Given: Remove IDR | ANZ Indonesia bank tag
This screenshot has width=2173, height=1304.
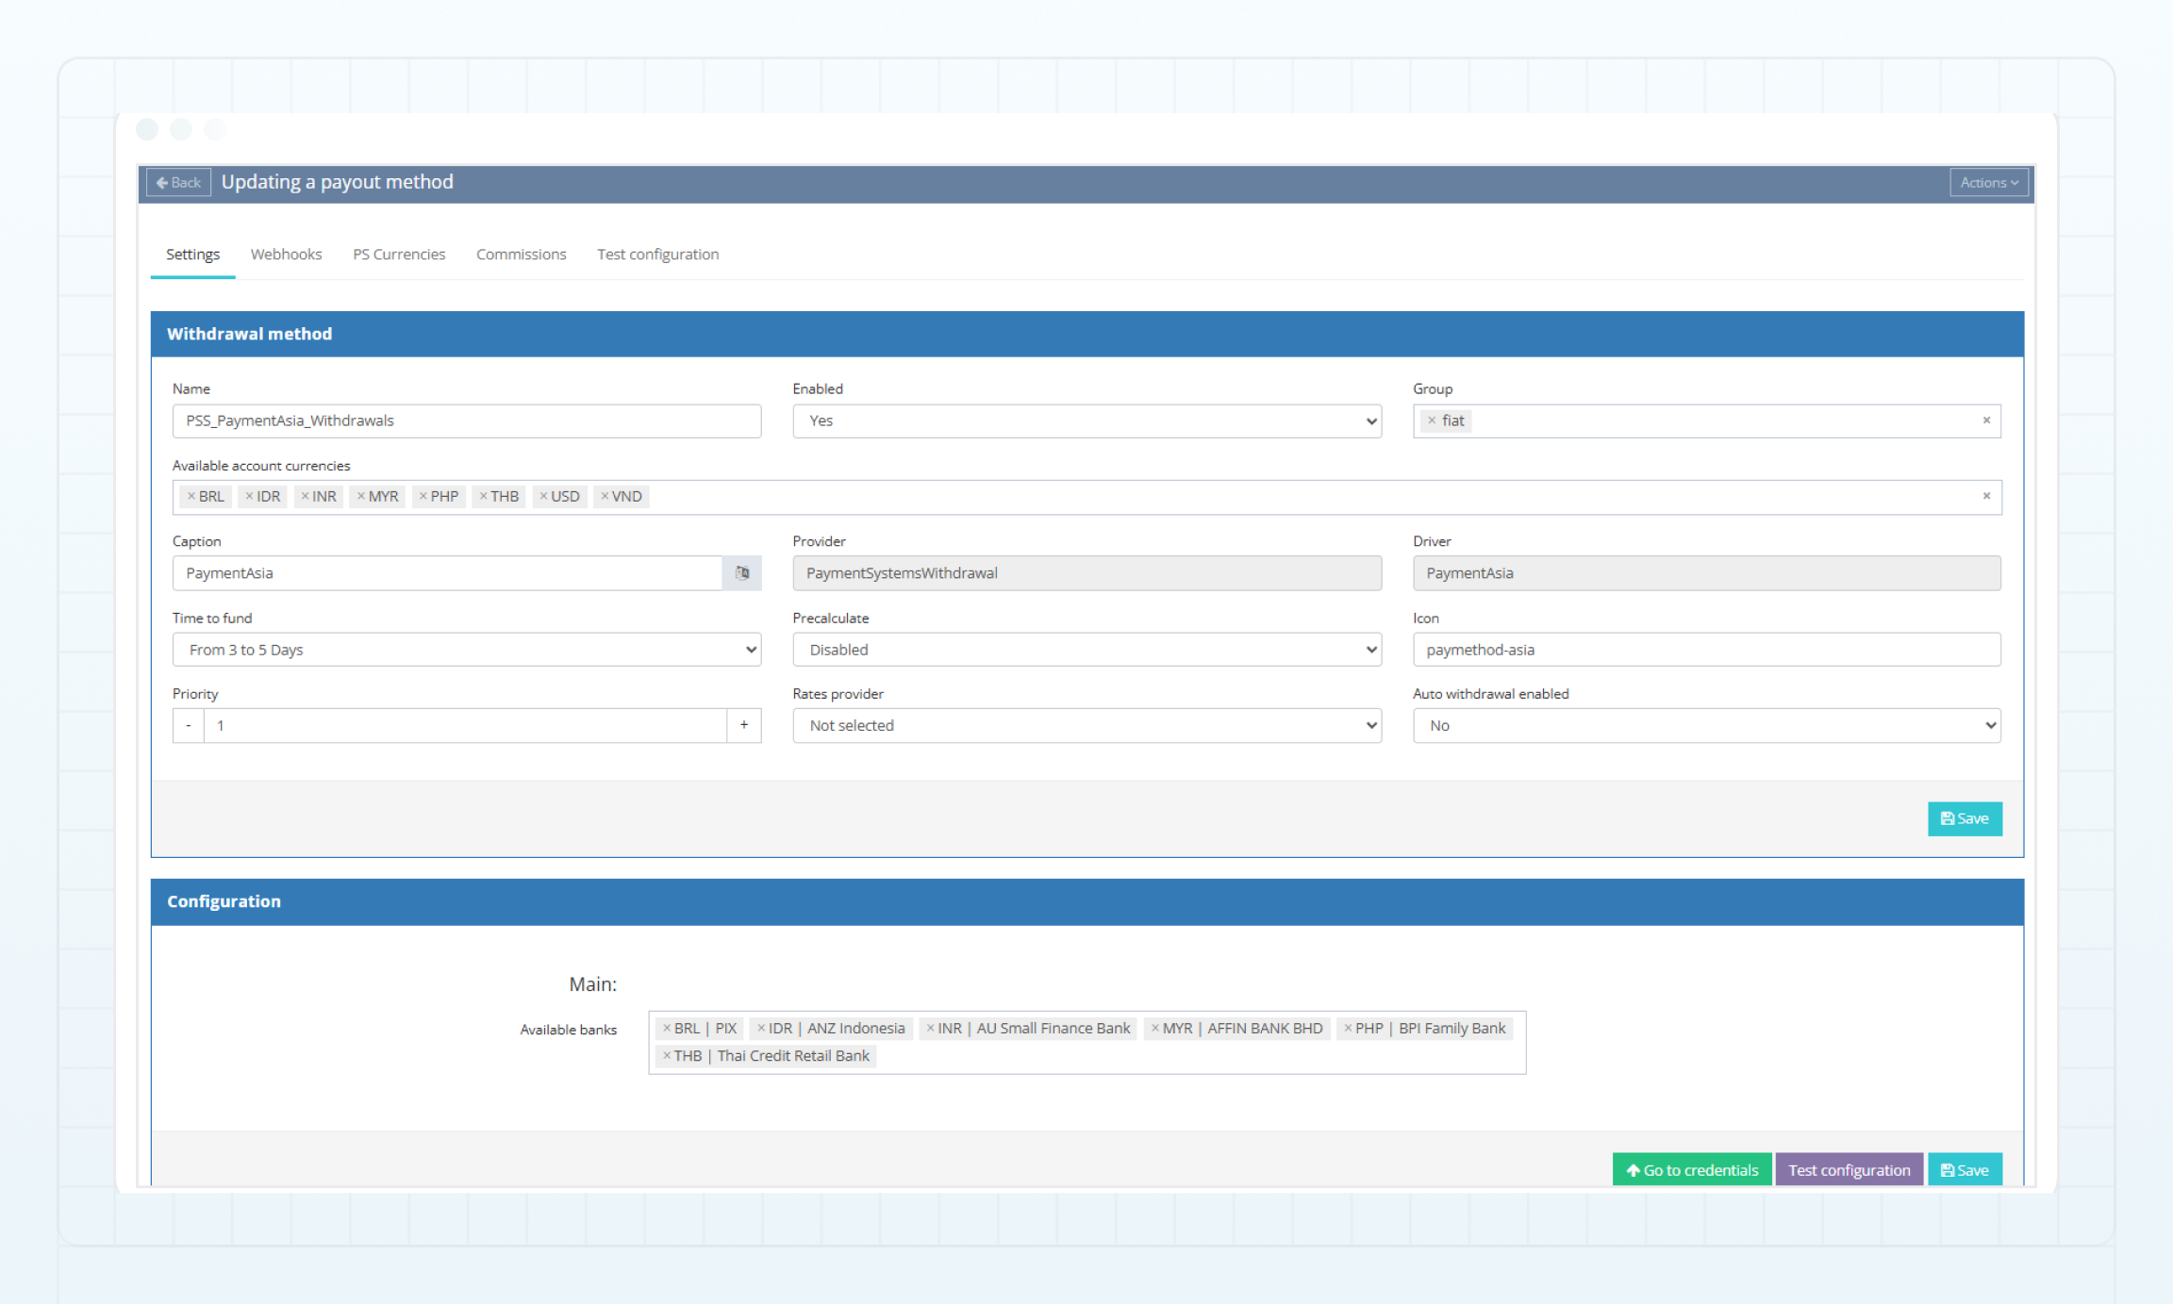Looking at the screenshot, I should coord(761,1028).
